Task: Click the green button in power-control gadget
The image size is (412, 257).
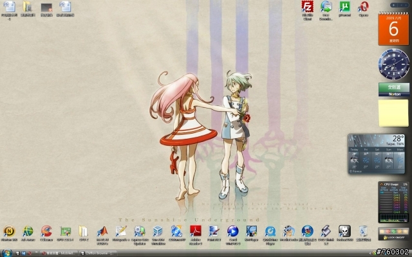Action: tap(393, 231)
